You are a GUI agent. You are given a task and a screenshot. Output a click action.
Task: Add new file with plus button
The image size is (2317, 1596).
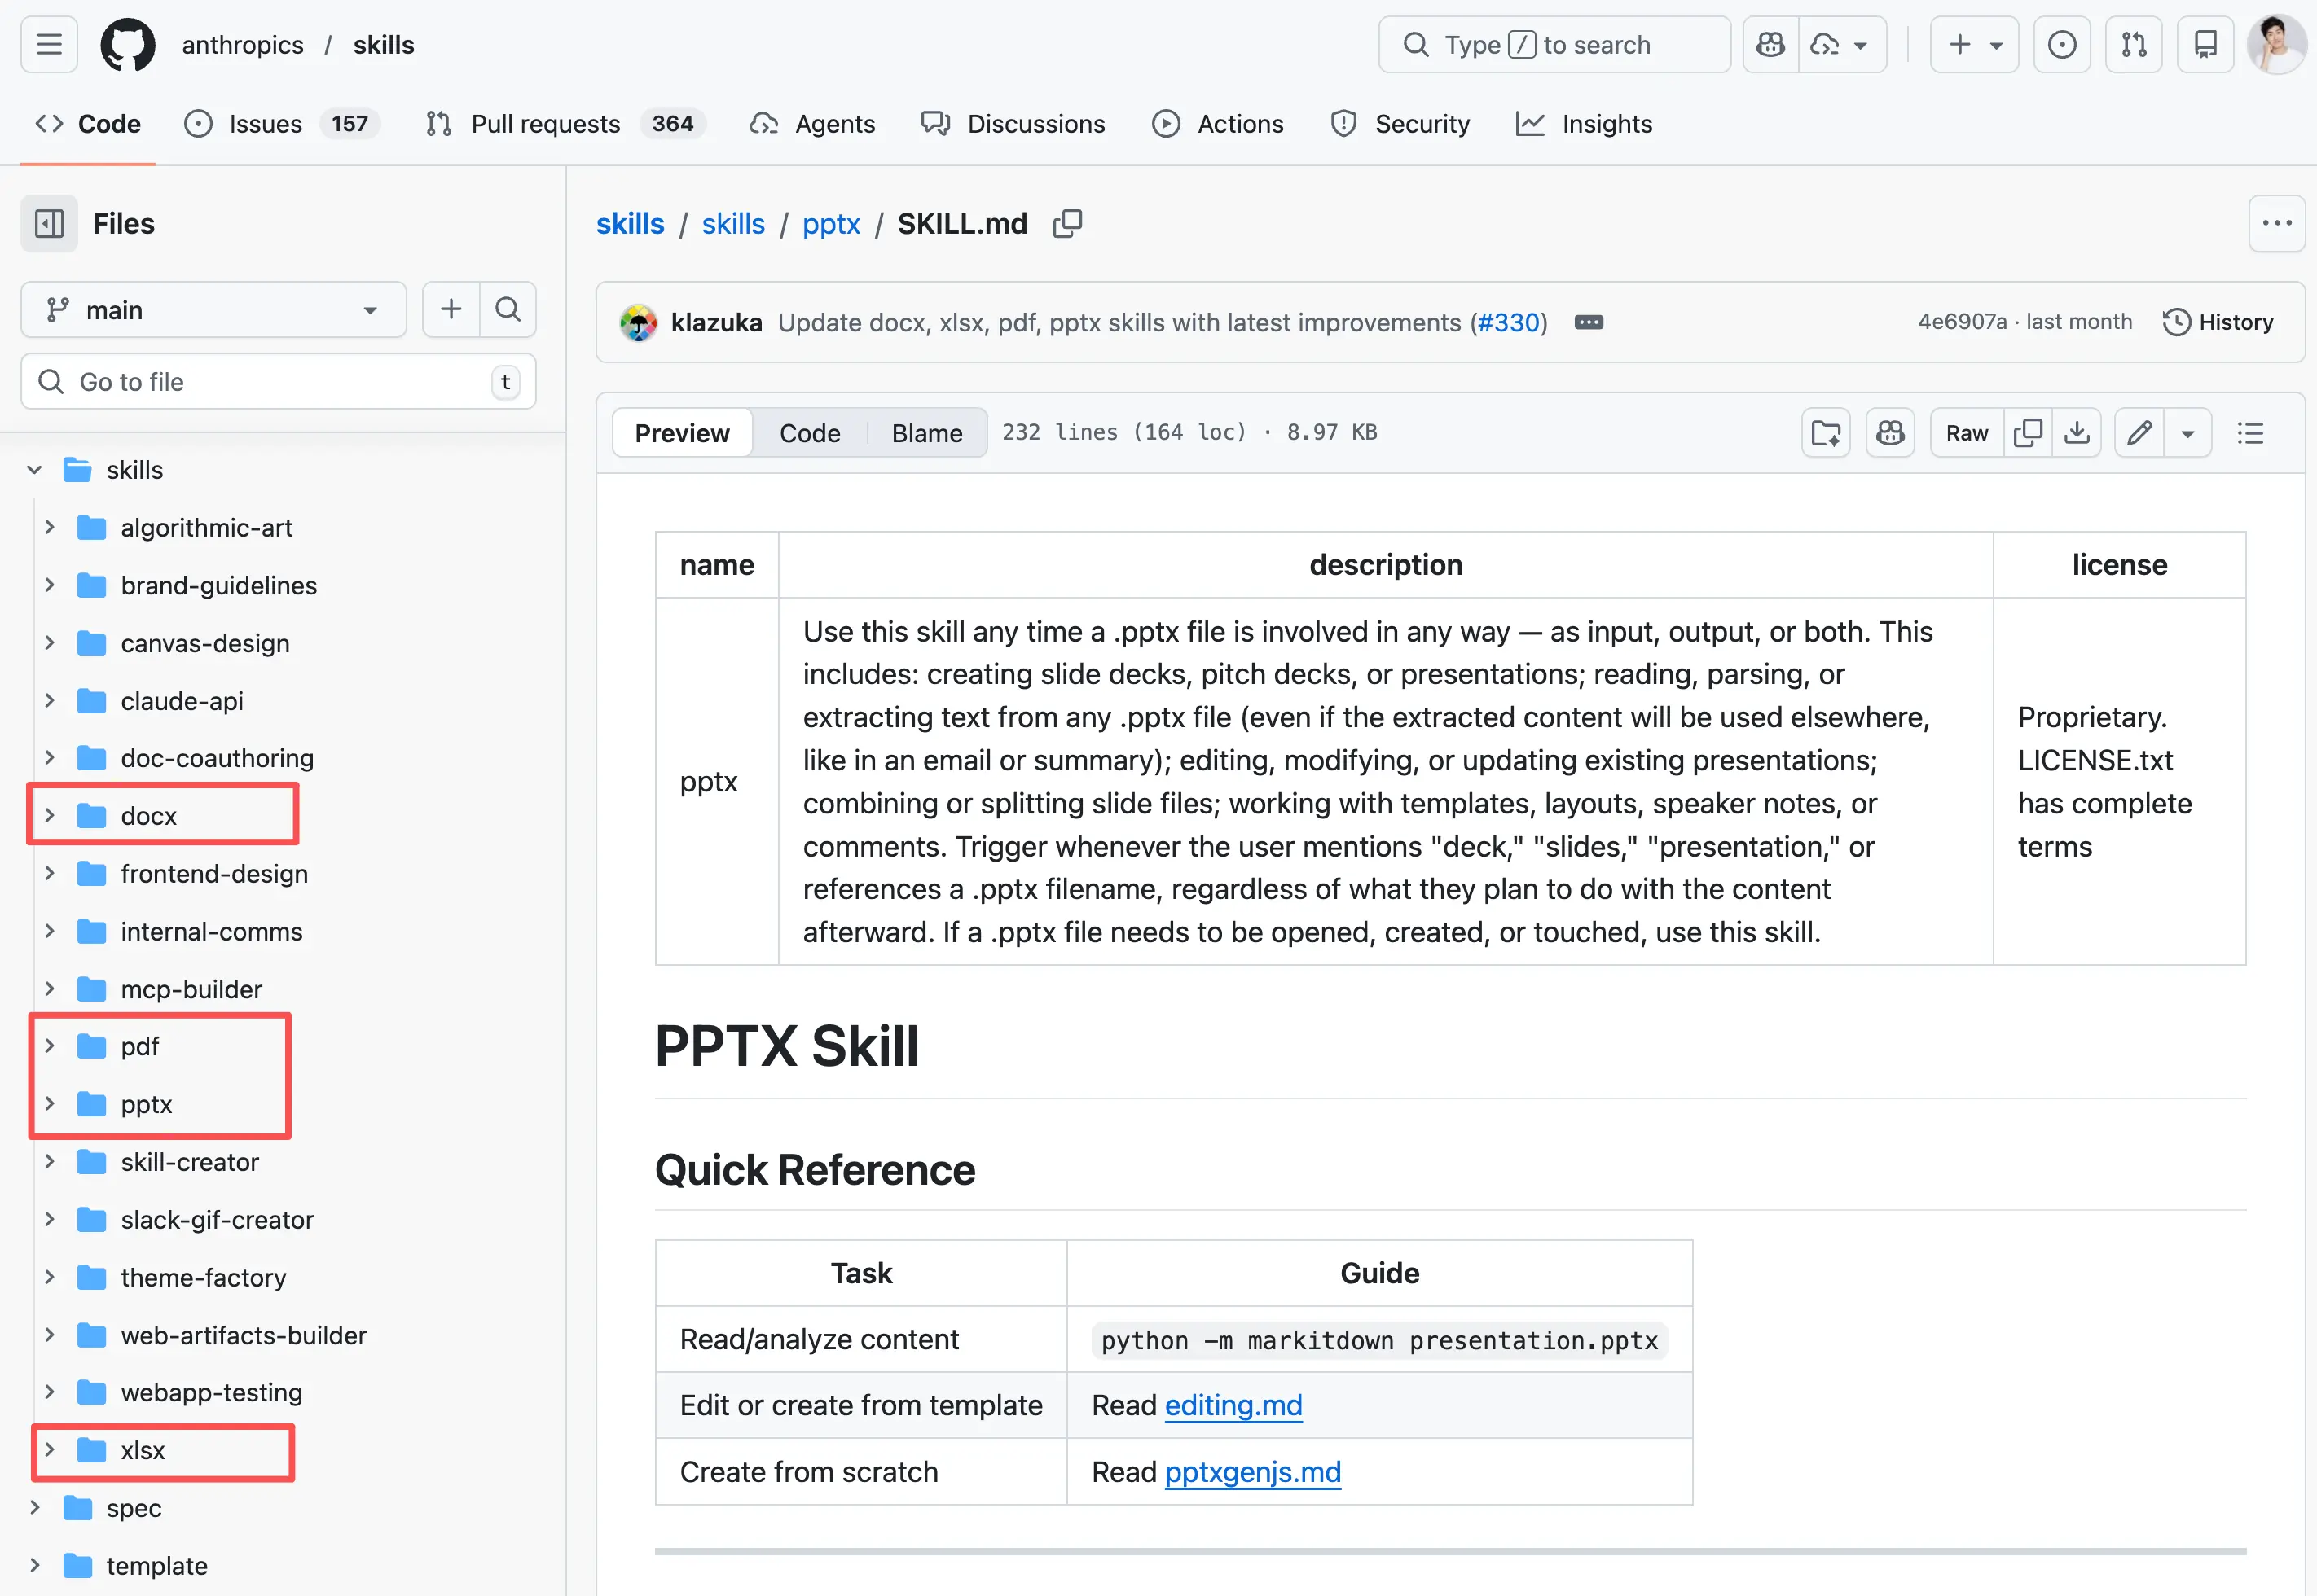click(x=451, y=309)
